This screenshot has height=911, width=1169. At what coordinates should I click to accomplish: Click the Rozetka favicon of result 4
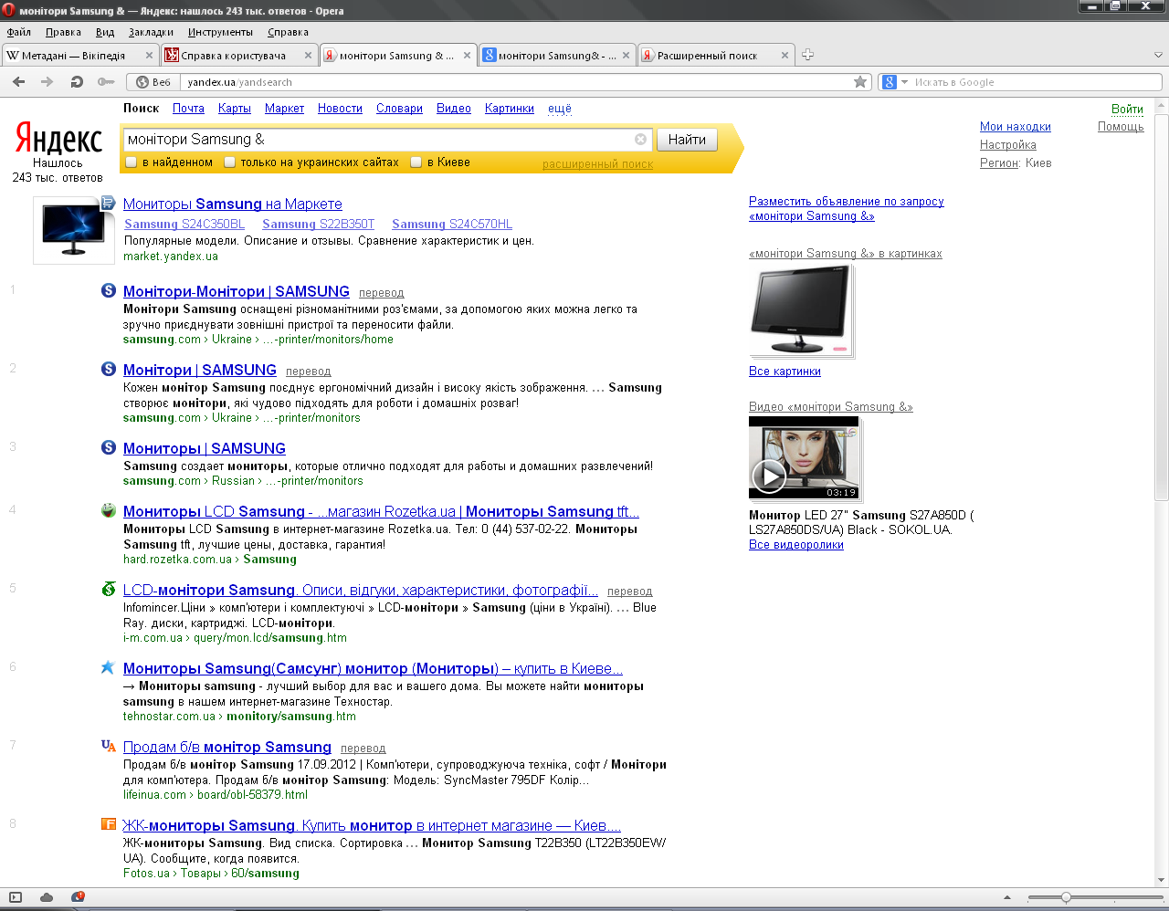[x=109, y=510]
